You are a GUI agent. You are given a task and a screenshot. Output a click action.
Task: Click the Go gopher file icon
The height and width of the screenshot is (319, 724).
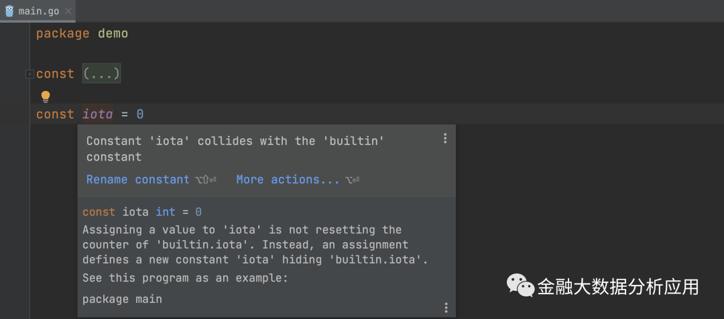point(9,11)
